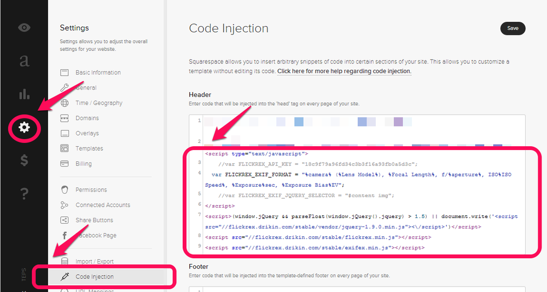Save the code injection changes
The image size is (547, 292).
pos(513,28)
